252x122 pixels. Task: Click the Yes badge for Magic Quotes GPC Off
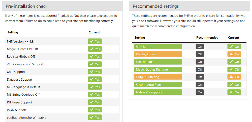[x=95, y=49]
